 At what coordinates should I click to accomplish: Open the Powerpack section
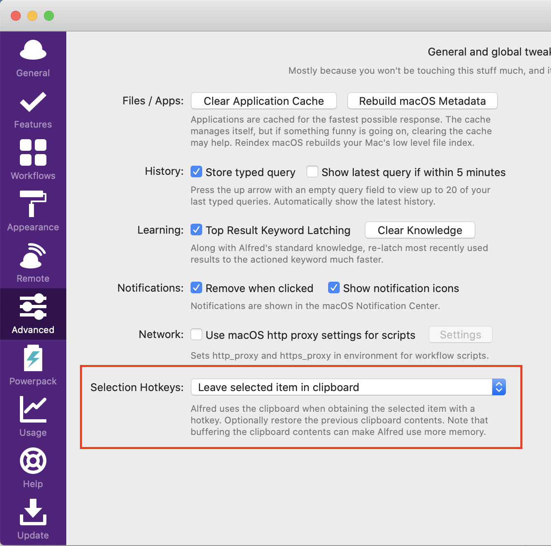(x=33, y=366)
